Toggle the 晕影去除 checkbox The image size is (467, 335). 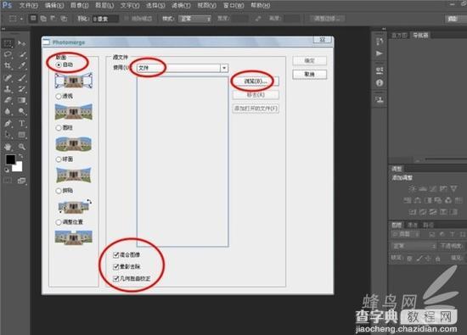(115, 266)
